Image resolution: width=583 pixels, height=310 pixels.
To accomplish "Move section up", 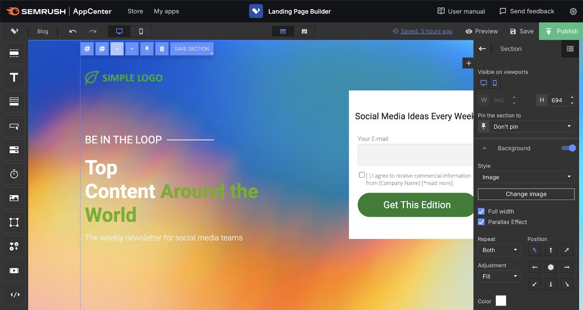I will point(117,49).
